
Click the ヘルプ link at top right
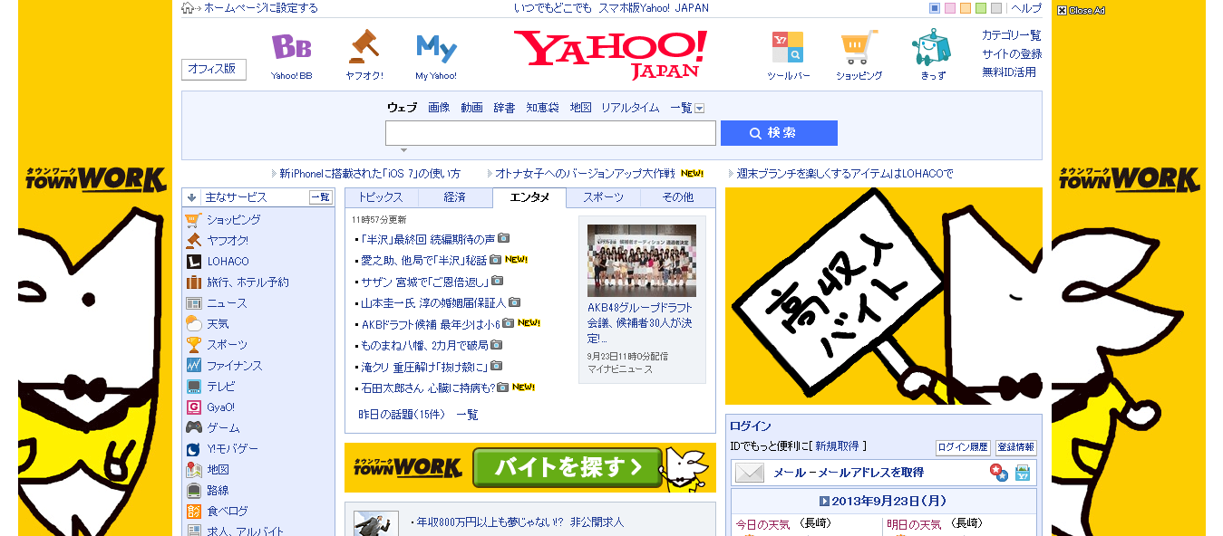(x=1026, y=8)
